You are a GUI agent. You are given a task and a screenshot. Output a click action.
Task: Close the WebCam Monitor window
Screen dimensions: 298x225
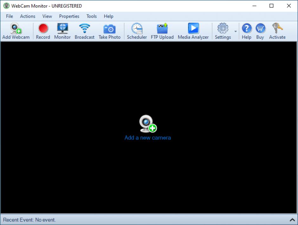coord(289,6)
